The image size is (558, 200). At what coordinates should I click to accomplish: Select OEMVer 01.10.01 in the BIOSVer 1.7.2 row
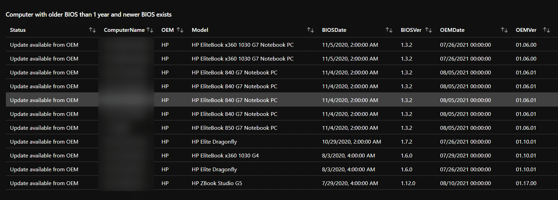(526, 142)
